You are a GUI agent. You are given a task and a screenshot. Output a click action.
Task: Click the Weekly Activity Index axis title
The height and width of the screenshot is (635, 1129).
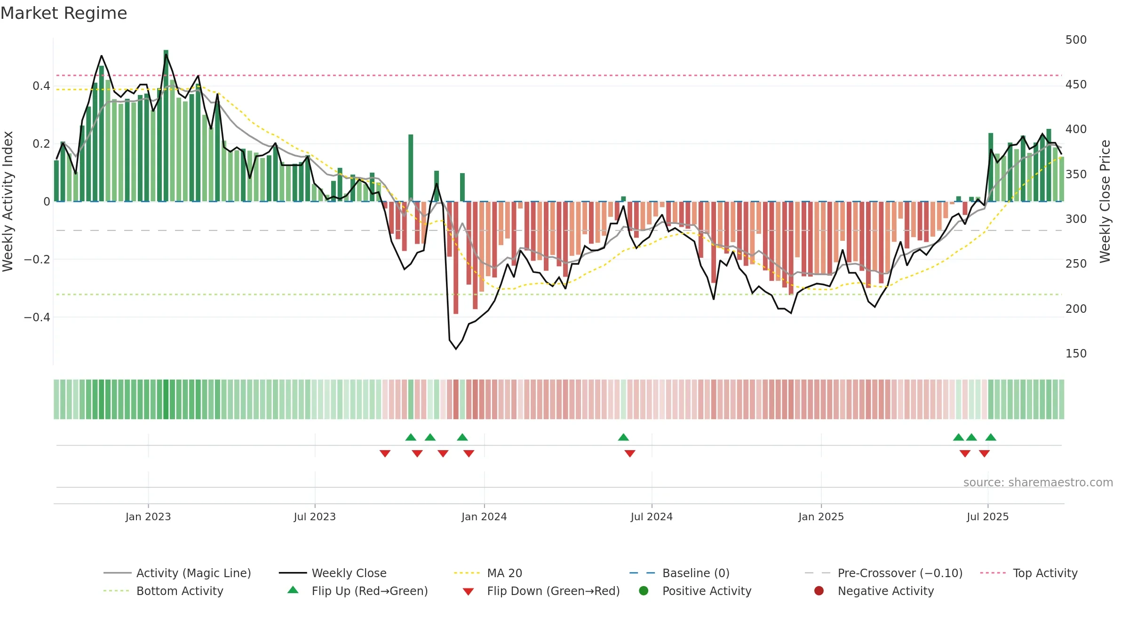pos(8,201)
